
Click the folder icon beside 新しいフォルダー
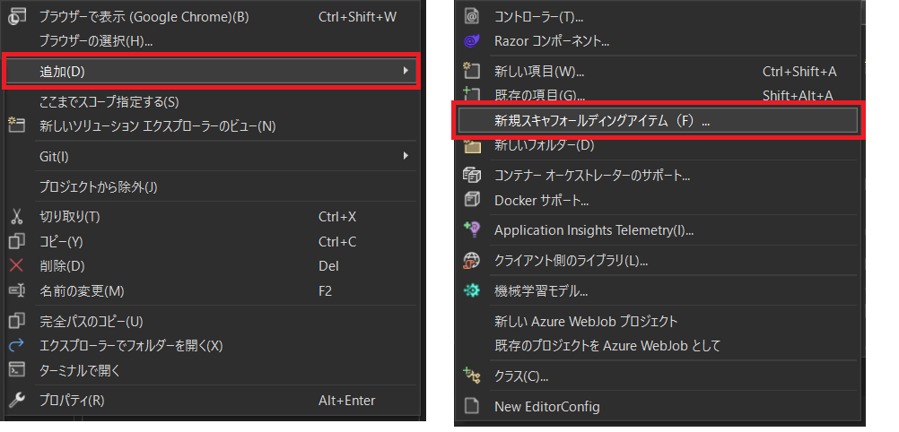coord(471,145)
